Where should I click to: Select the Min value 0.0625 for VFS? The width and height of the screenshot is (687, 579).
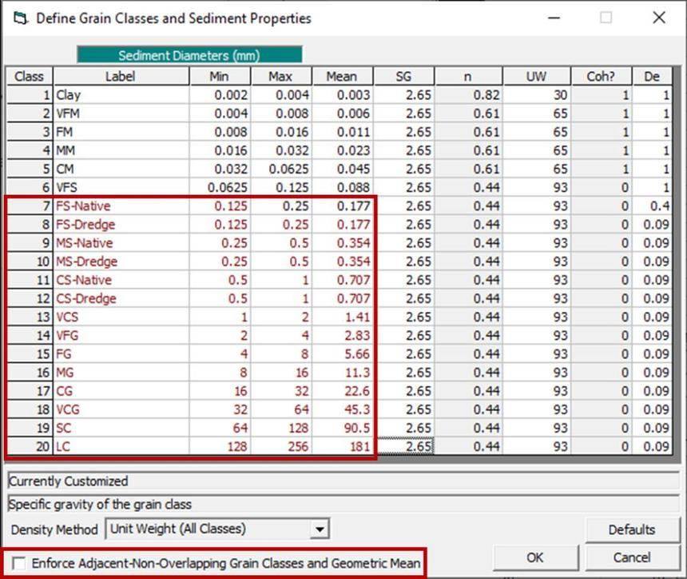[x=220, y=188]
